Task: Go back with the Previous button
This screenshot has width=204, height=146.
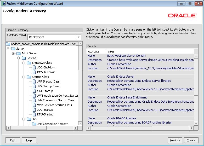Action: tap(175, 140)
